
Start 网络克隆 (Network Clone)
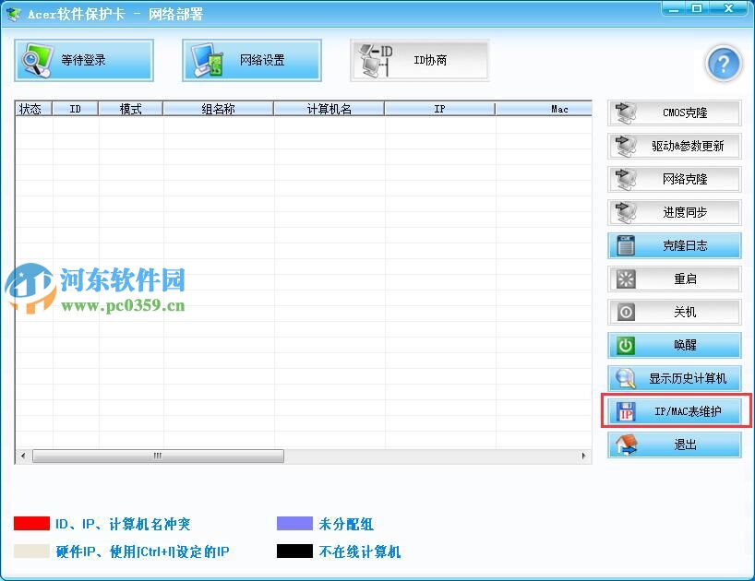(673, 179)
